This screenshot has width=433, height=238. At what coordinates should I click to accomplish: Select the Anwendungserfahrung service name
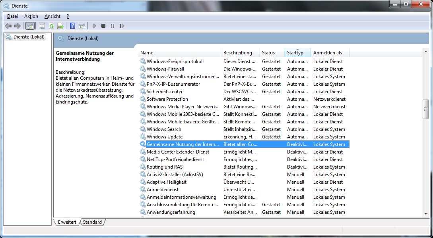point(171,212)
